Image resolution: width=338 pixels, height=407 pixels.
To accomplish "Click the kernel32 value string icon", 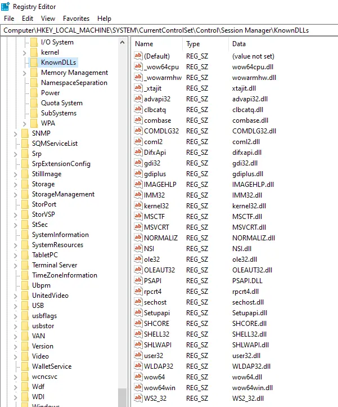I will 138,205.
